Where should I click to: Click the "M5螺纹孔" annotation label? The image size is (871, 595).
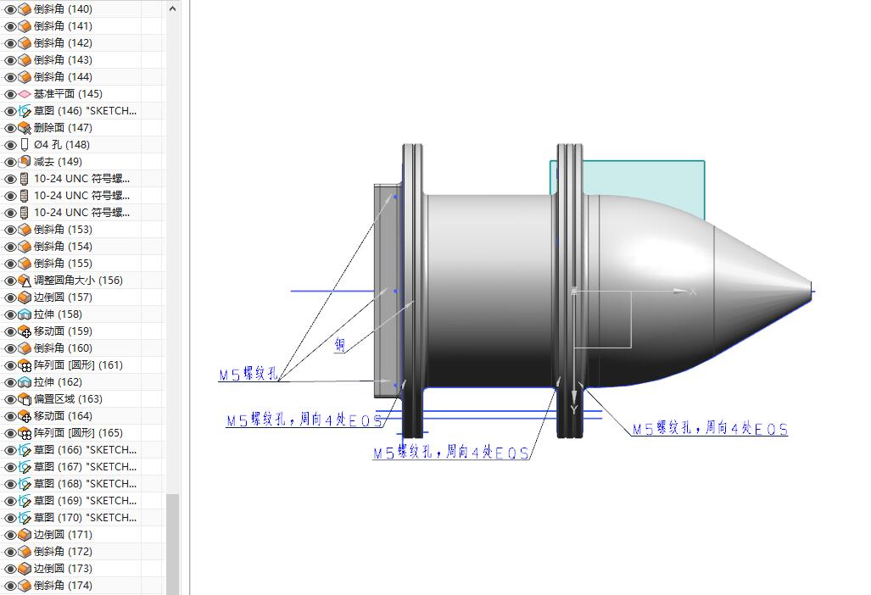tap(248, 374)
